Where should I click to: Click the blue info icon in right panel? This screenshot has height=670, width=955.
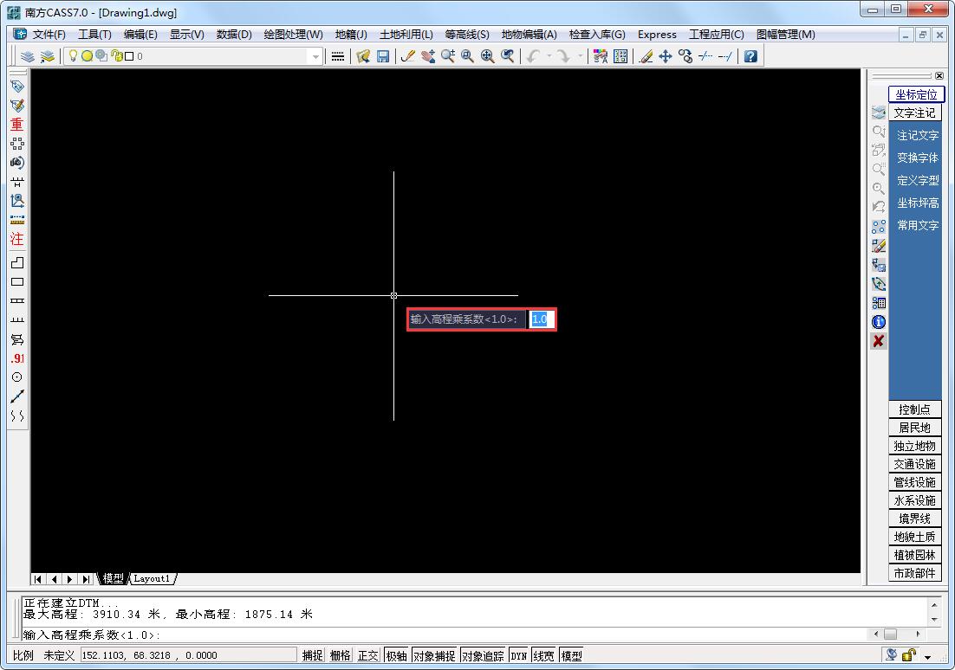[x=879, y=321]
